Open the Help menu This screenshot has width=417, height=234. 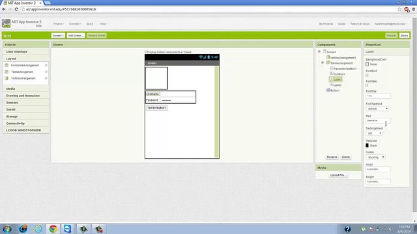click(104, 23)
